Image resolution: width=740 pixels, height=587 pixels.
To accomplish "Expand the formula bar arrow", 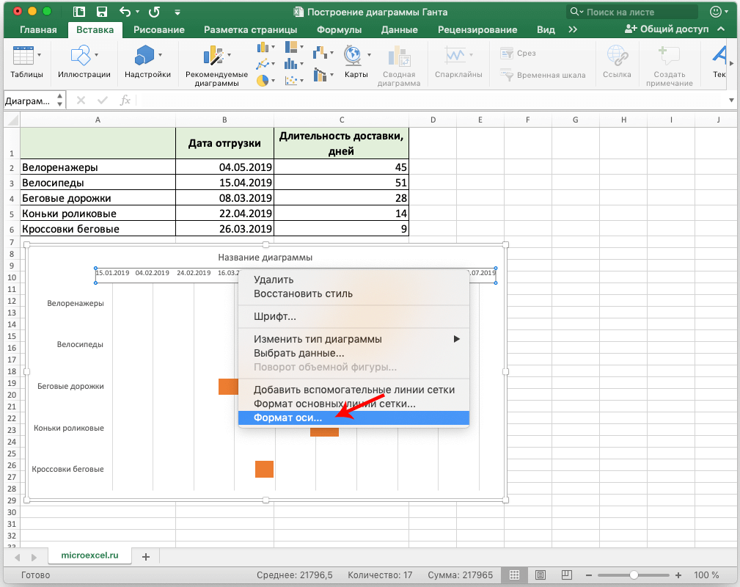I will [x=731, y=100].
